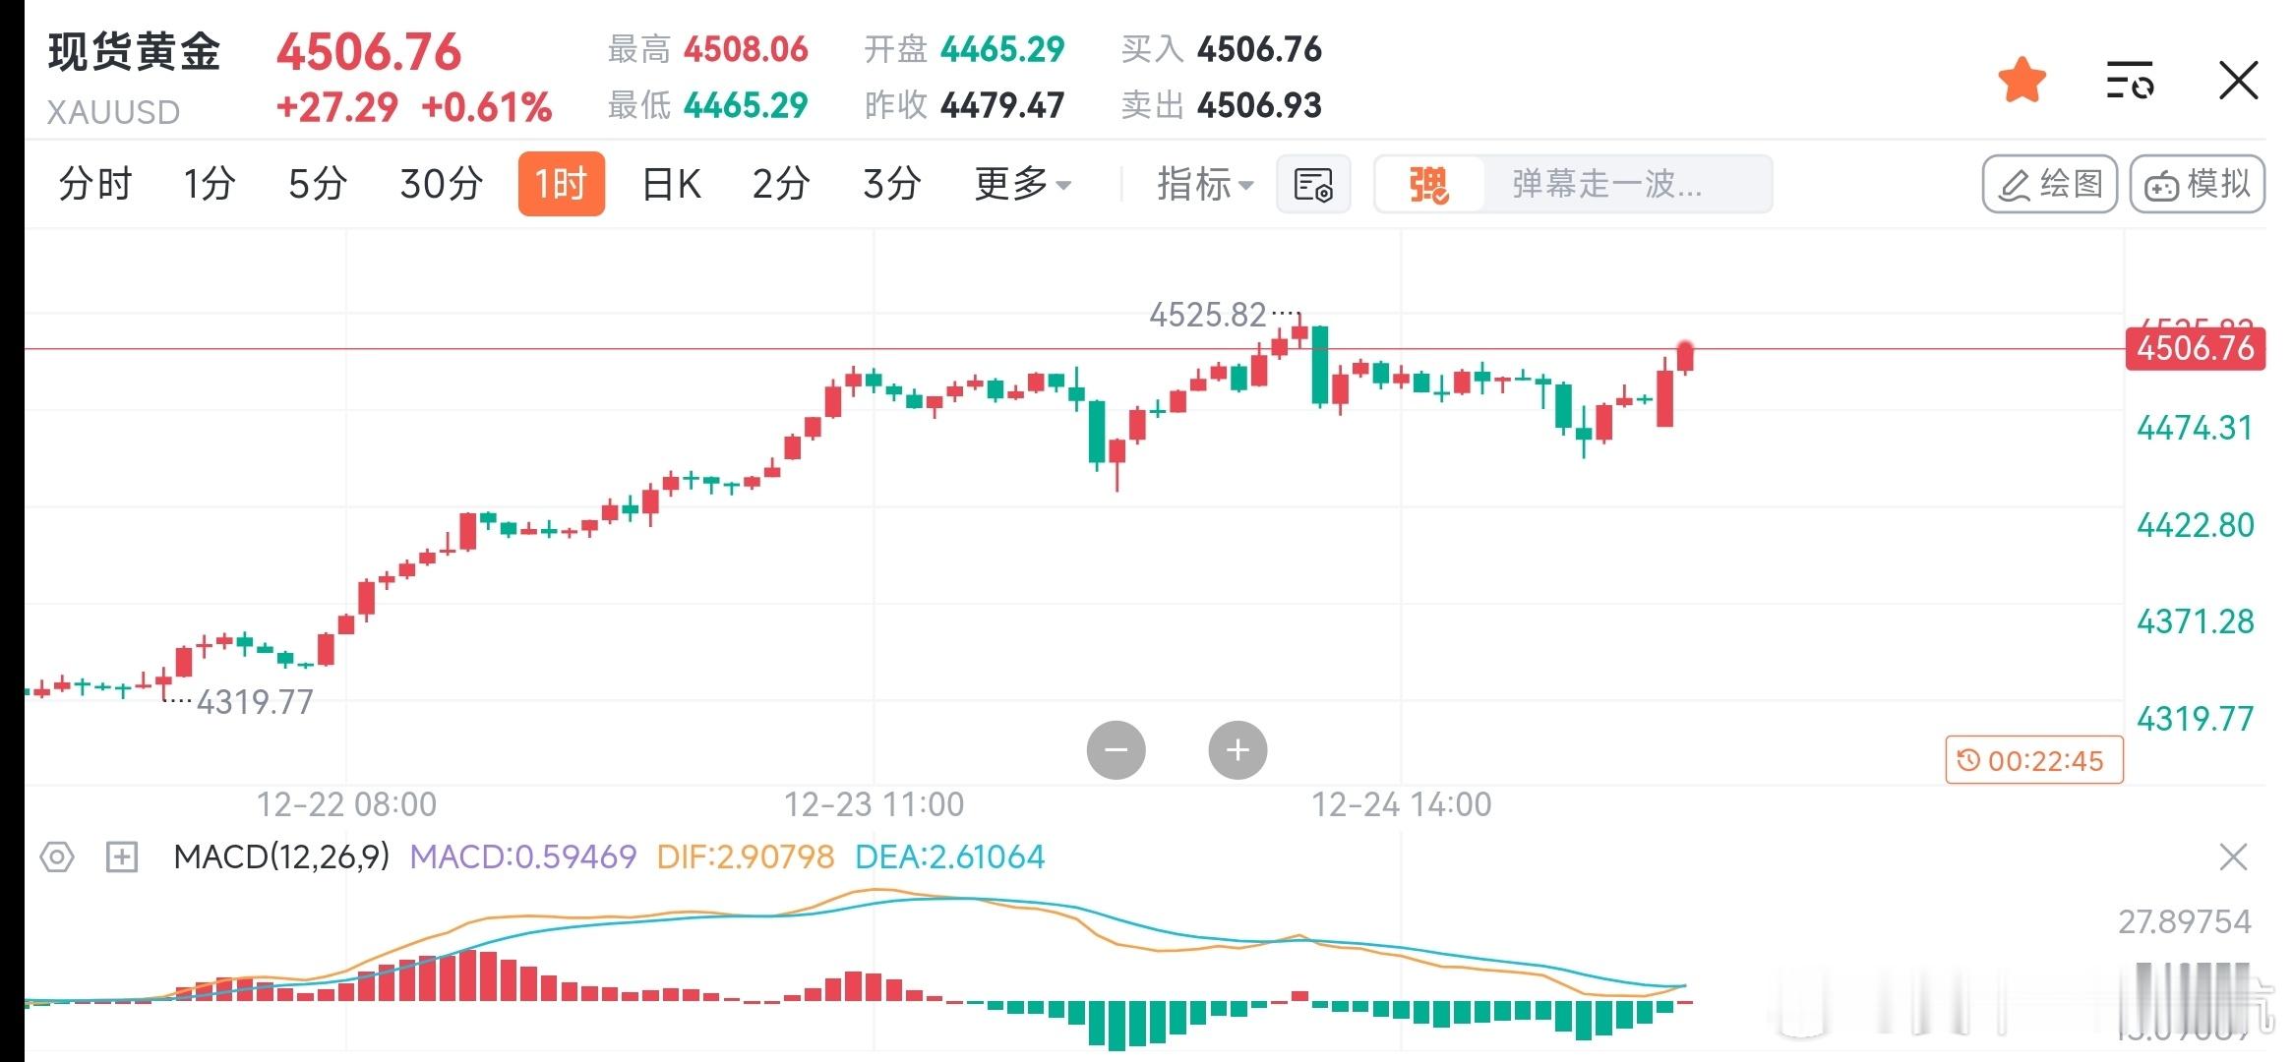This screenshot has width=2293, height=1062.
Task: Select the 30分 thirty-minute timeframe
Action: click(440, 184)
